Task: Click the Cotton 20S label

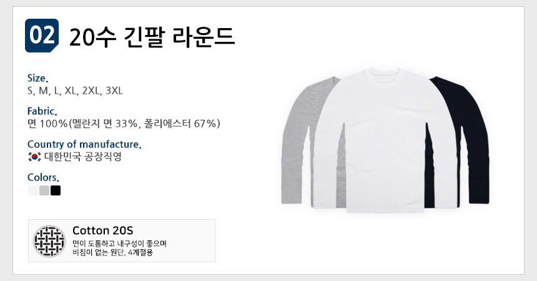Action: coord(103,230)
